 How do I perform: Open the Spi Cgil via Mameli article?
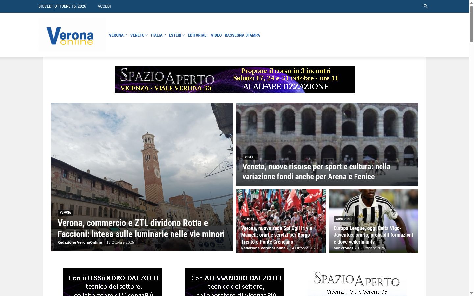tap(276, 235)
